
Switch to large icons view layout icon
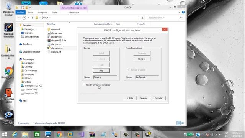click(183, 123)
